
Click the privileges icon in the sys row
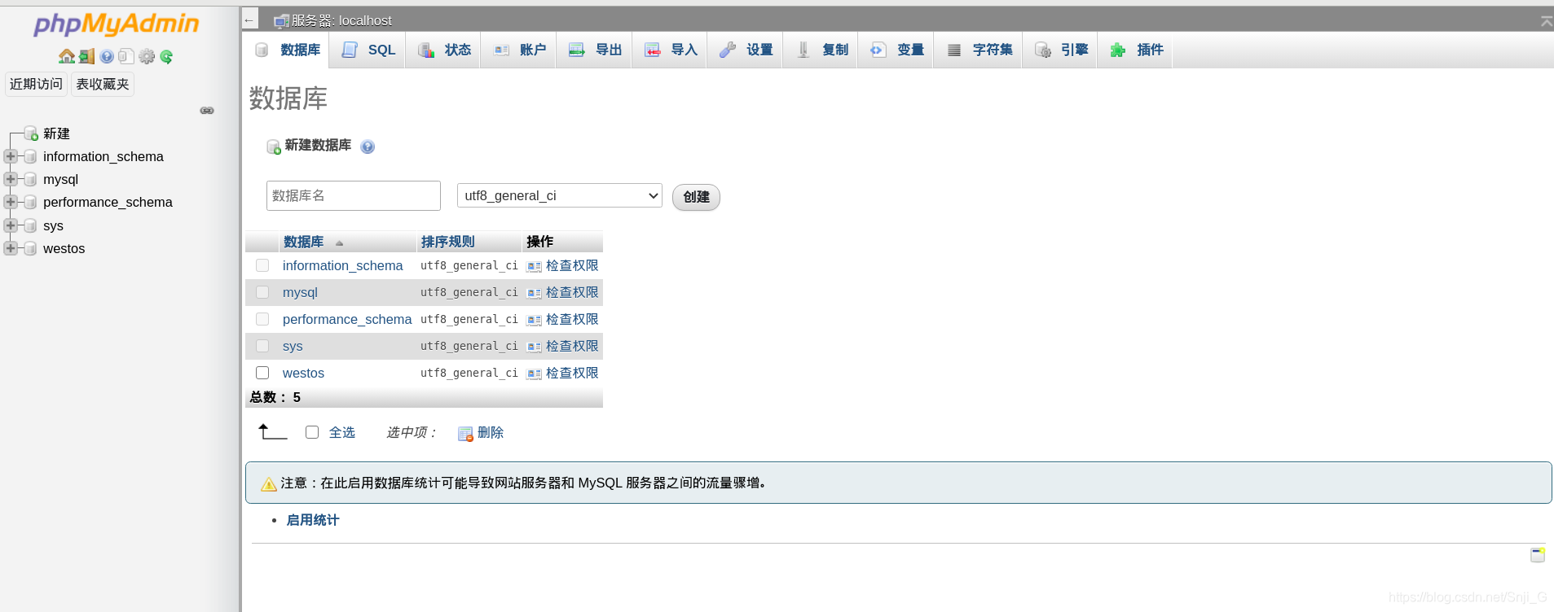[534, 347]
